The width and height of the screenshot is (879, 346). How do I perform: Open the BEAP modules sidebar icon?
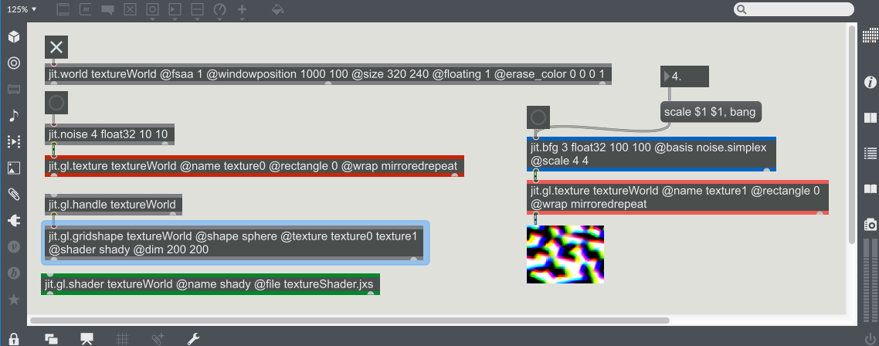coord(14,273)
